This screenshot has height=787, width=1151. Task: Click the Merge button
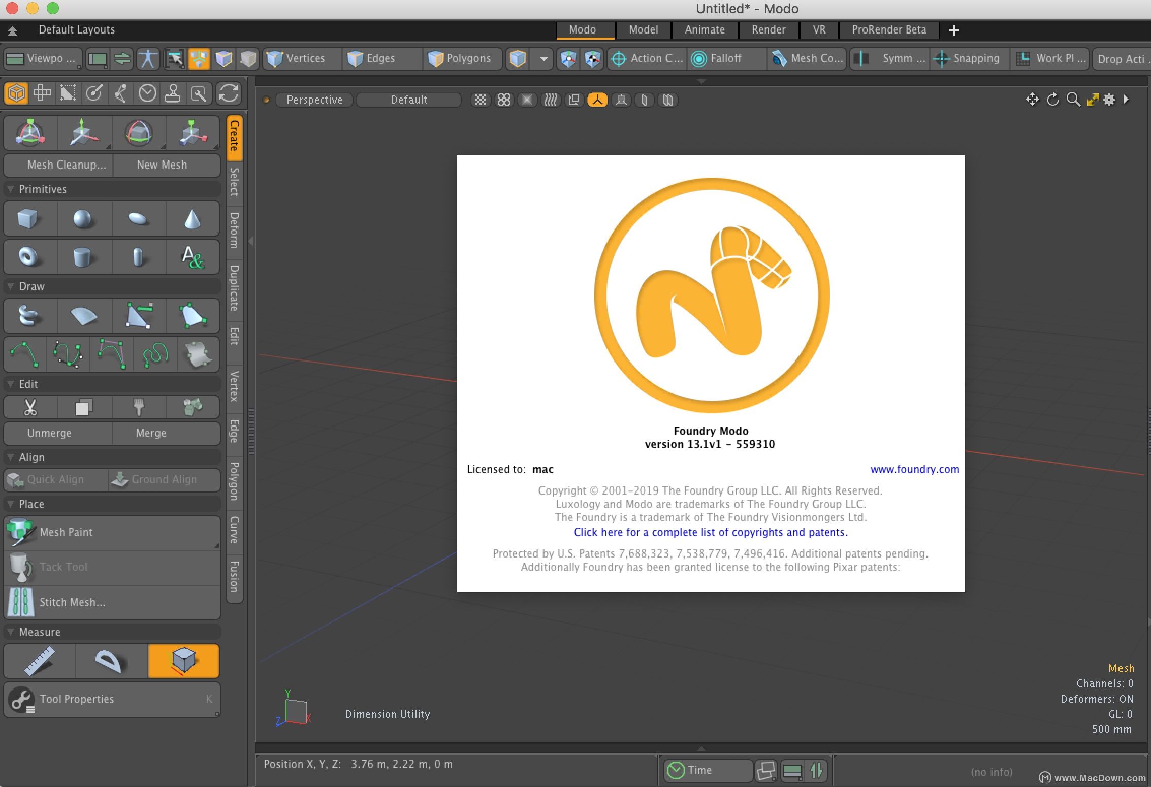[166, 433]
